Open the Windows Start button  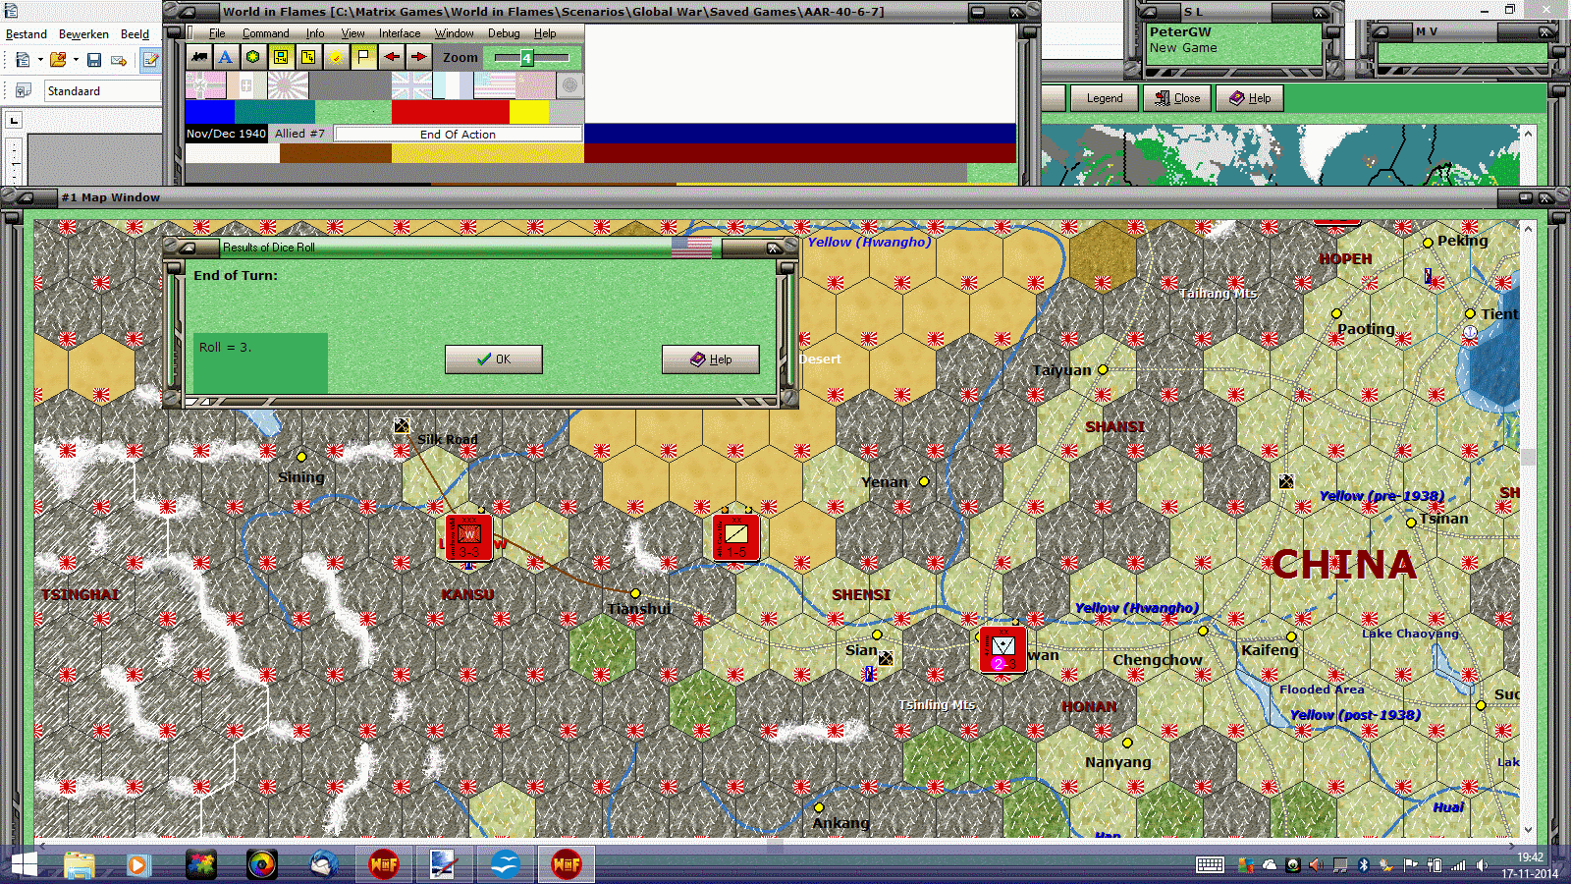(x=24, y=865)
